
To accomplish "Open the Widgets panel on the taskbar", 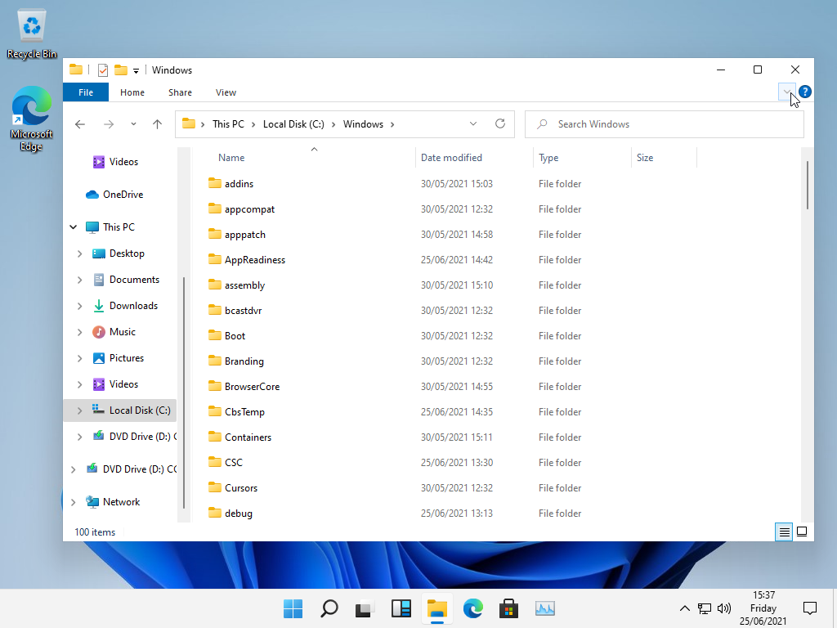I will [x=401, y=608].
